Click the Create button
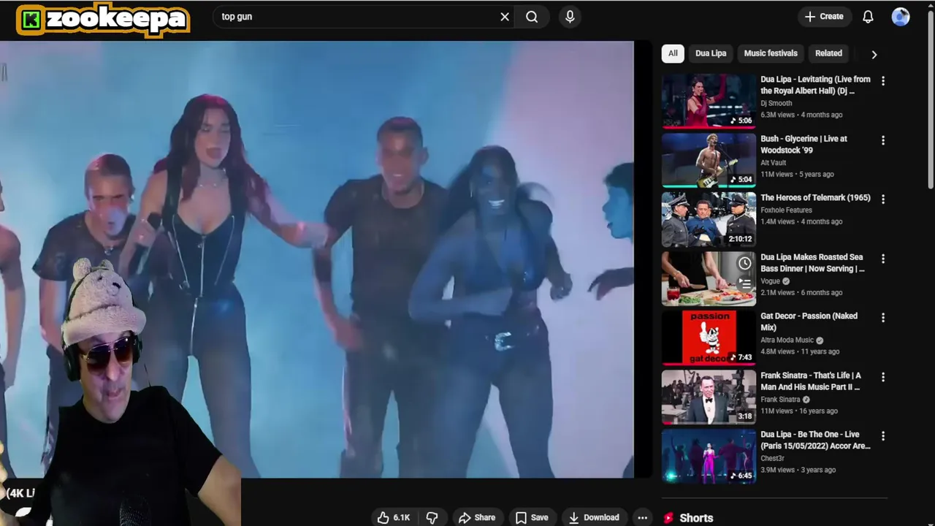935x526 pixels. point(824,17)
